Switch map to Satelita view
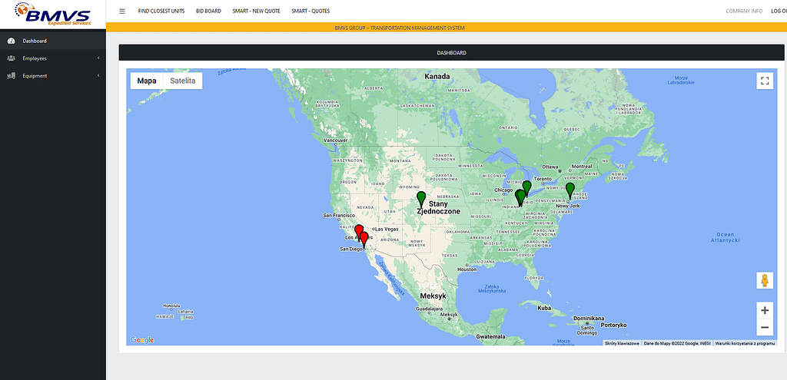The width and height of the screenshot is (787, 380). tap(183, 81)
